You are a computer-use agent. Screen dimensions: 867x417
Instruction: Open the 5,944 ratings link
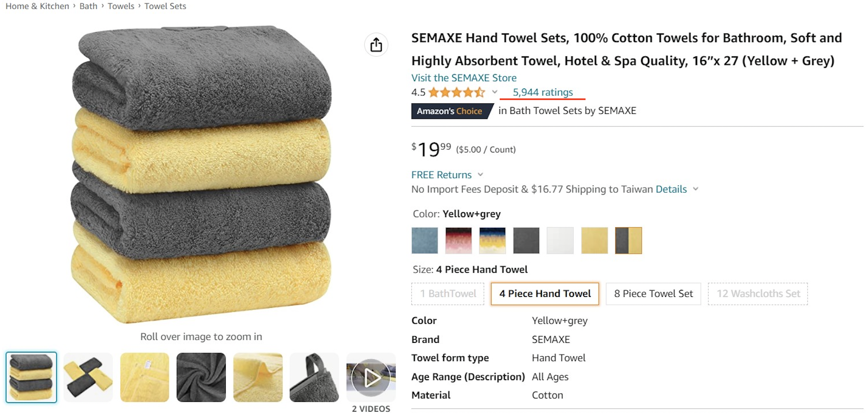[542, 92]
